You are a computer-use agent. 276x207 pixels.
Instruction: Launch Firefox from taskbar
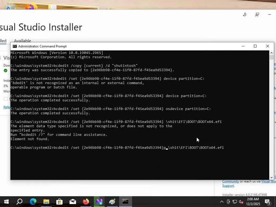(x=86, y=202)
